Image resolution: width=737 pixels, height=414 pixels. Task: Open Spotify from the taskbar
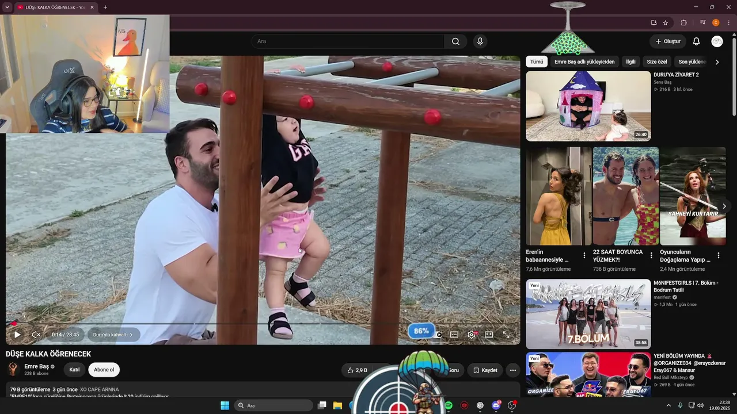[449, 405]
